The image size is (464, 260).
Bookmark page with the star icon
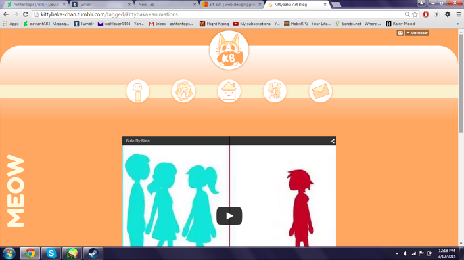[x=415, y=14]
